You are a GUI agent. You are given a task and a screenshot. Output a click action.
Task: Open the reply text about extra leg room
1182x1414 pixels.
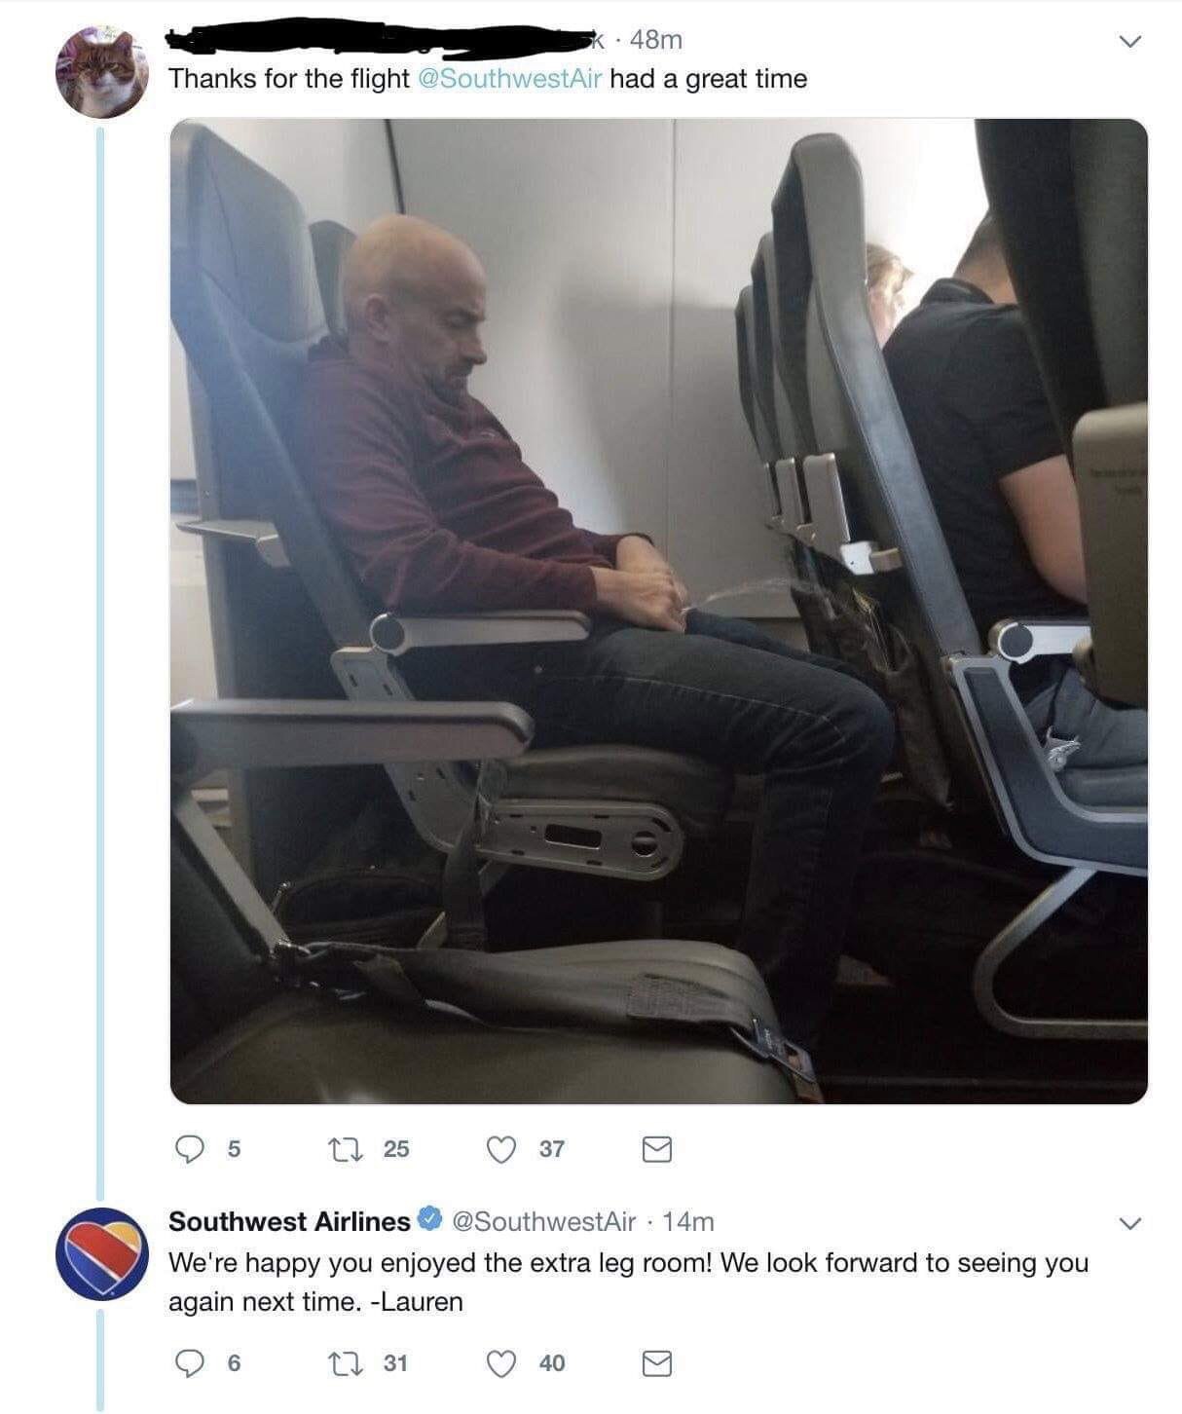tap(628, 1283)
